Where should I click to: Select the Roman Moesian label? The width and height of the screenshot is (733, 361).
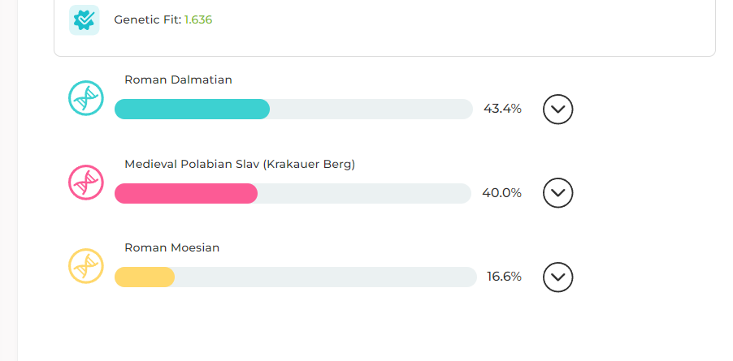point(172,247)
